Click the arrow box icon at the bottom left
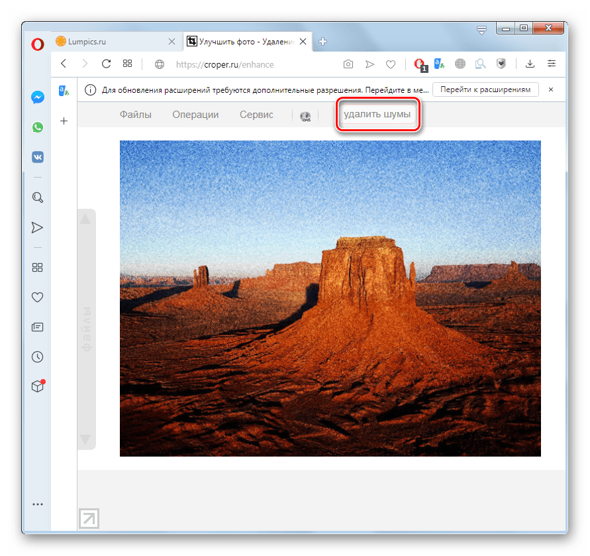 click(89, 518)
